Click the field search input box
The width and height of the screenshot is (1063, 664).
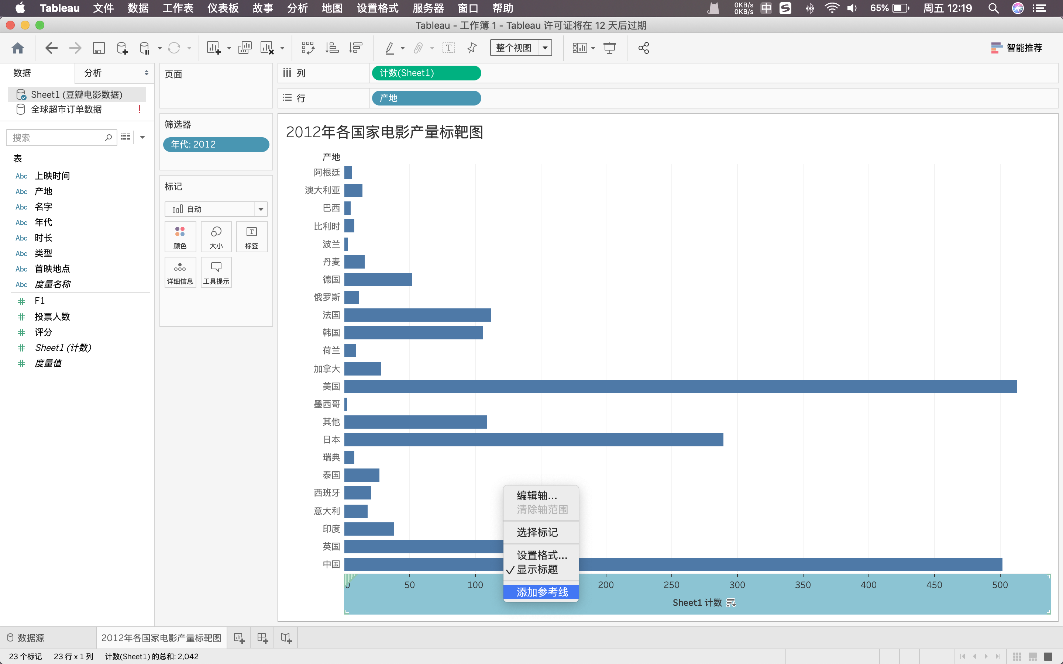click(57, 138)
